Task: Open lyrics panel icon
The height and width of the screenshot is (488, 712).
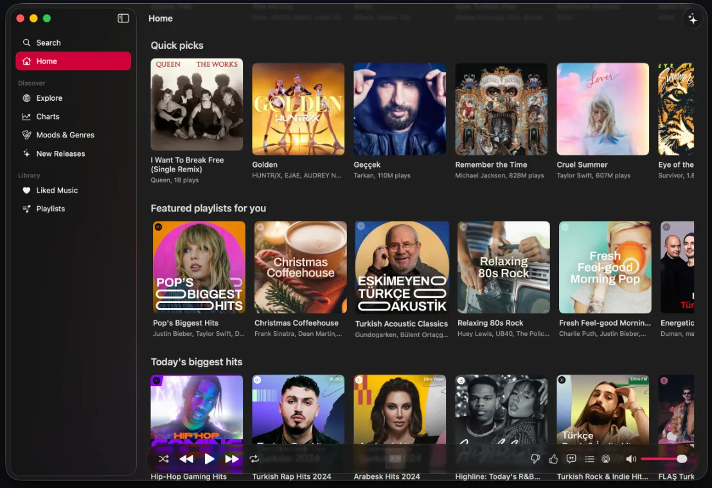Action: click(571, 459)
